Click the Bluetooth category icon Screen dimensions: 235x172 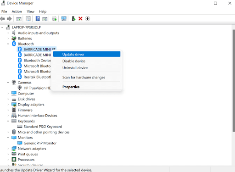point(14,44)
